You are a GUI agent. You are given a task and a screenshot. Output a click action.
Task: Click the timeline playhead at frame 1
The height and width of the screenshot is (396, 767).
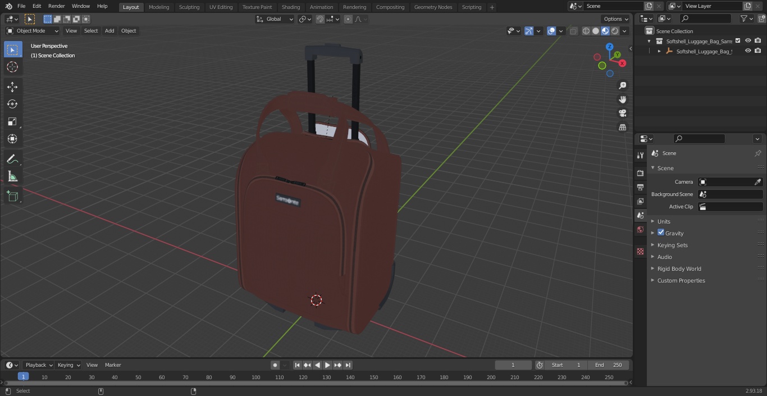[23, 377]
